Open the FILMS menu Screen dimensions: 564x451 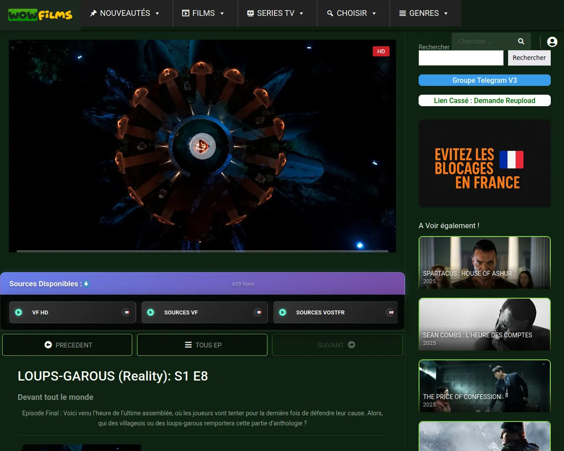(205, 13)
